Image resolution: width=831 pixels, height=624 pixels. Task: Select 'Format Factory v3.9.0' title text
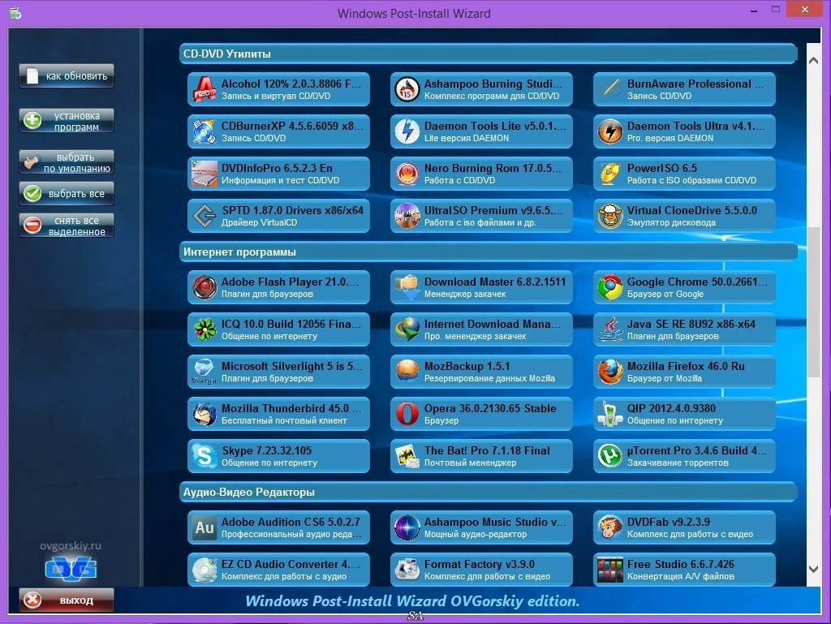click(x=479, y=564)
